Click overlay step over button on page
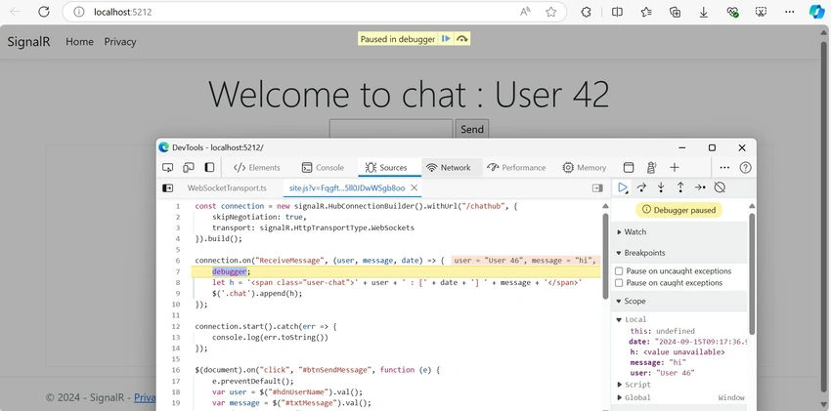The height and width of the screenshot is (411, 831). tap(462, 39)
